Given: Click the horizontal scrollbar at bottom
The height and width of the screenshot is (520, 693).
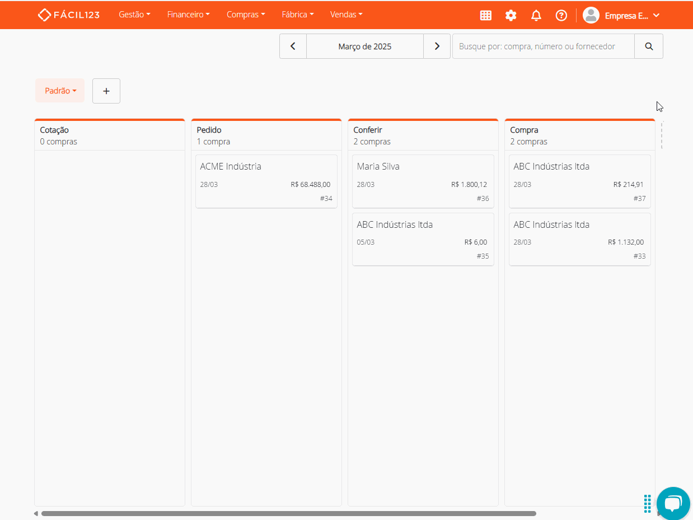Looking at the screenshot, I should click(x=288, y=513).
